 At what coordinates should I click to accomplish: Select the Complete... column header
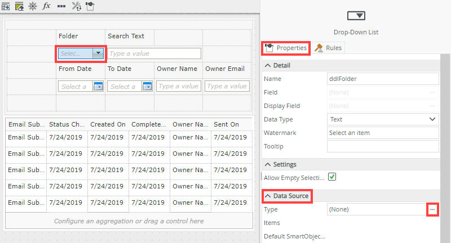tap(149, 124)
